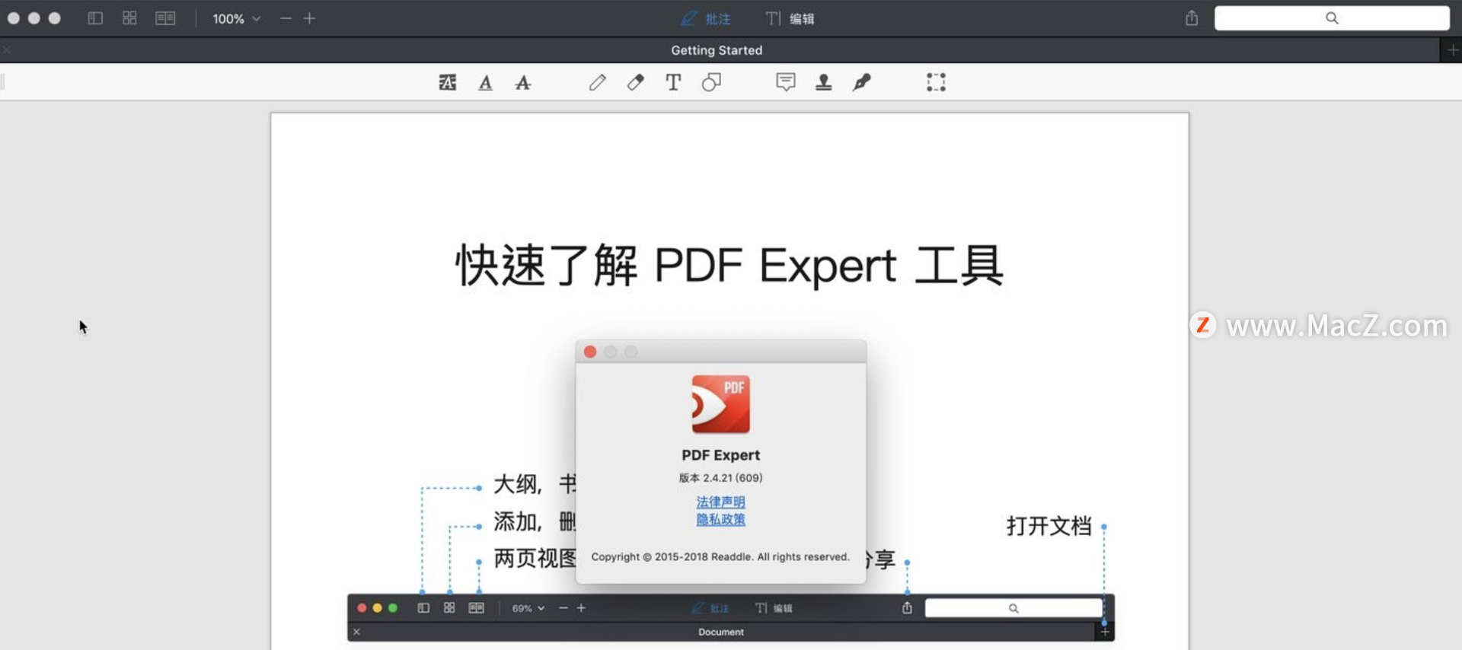
Task: Select the text highlight tool
Action: tap(448, 82)
